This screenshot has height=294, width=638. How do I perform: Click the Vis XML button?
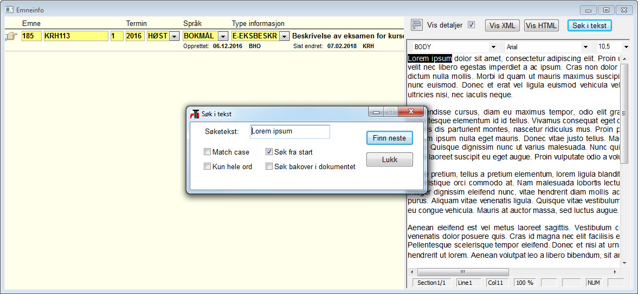point(502,25)
